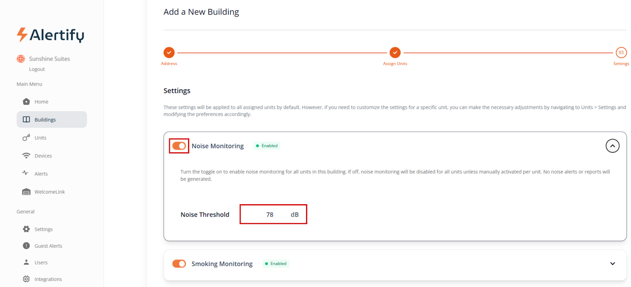Viewport: 631px width, 287px height.
Task: Turn off the Smoking Monitoring toggle
Action: point(179,264)
